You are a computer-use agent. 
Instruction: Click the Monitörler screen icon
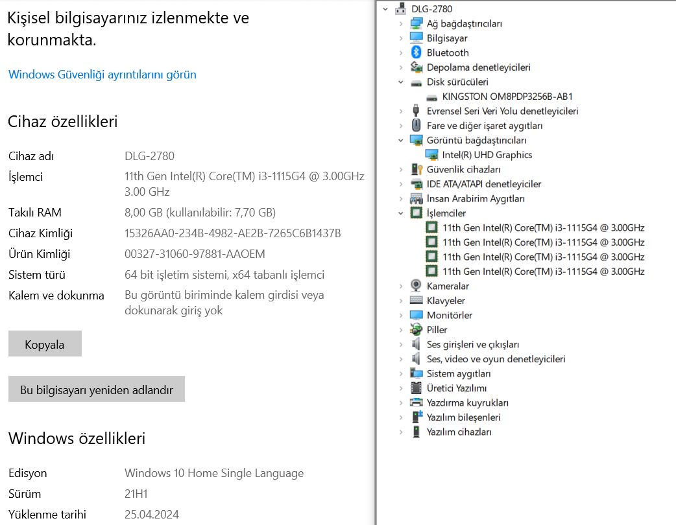click(x=416, y=315)
